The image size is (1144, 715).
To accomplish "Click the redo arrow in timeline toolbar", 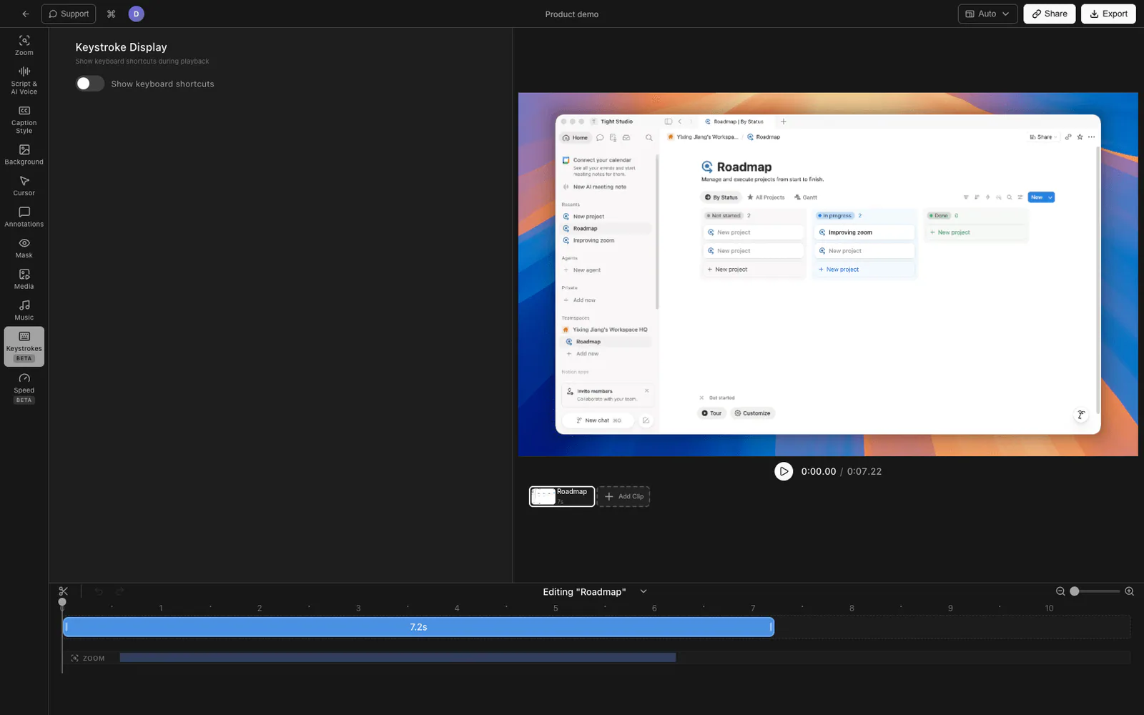I will [119, 591].
